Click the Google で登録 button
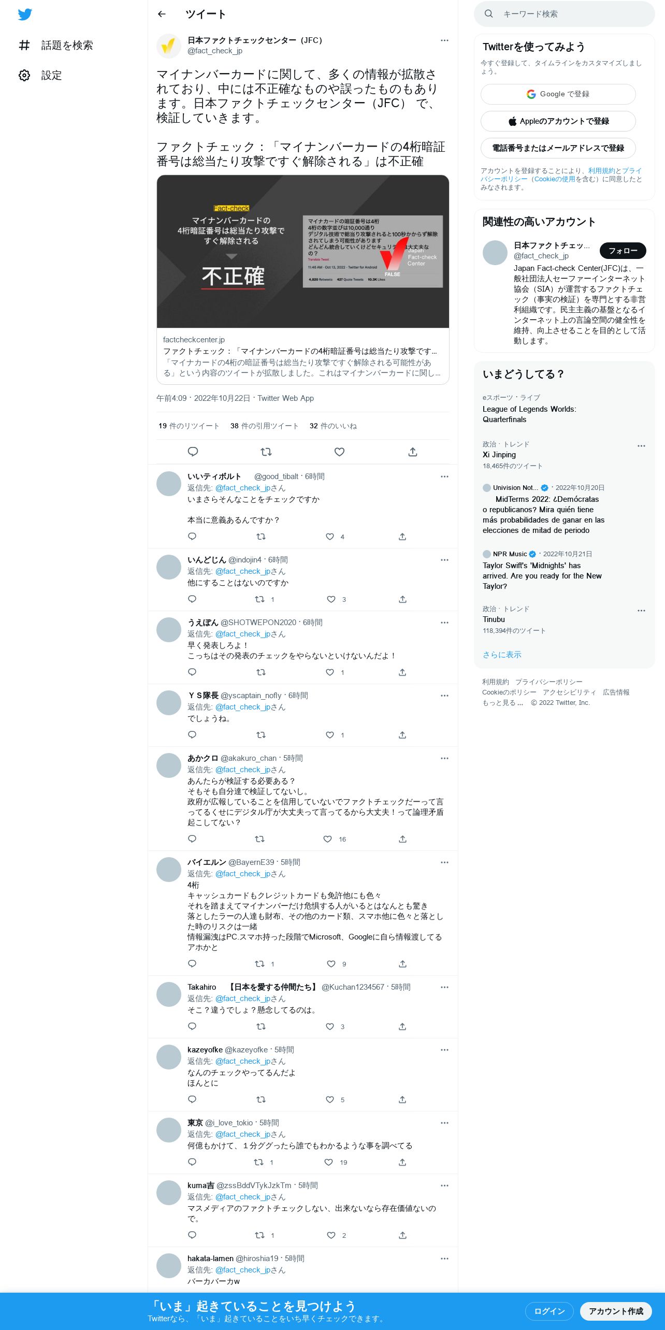 (558, 94)
